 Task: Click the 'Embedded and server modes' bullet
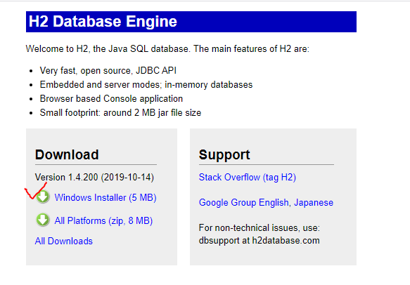click(x=146, y=85)
